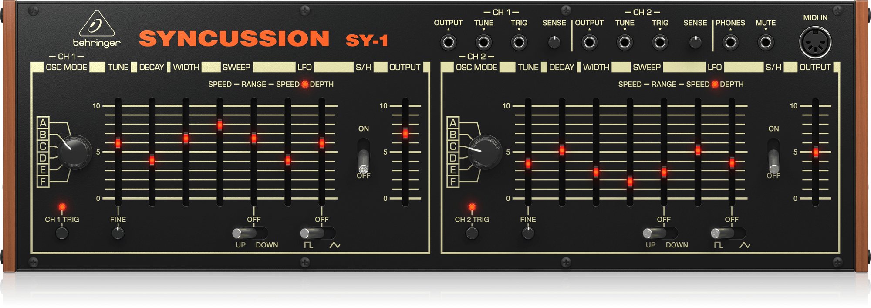Turn the CH 2 SENSE knob

[x=695, y=42]
